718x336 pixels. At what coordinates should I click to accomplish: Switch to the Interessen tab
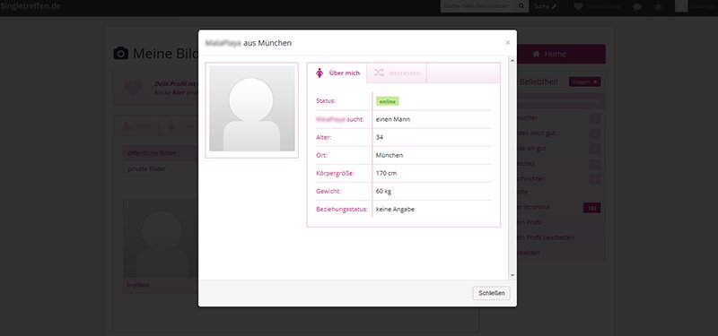[x=397, y=73]
